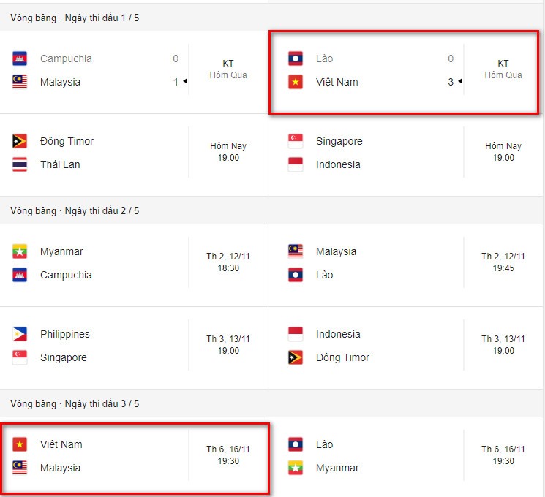Click the winner arrow next to Việt Nam's score
Viewport: 545px width, 497px height.
pyautogui.click(x=460, y=81)
